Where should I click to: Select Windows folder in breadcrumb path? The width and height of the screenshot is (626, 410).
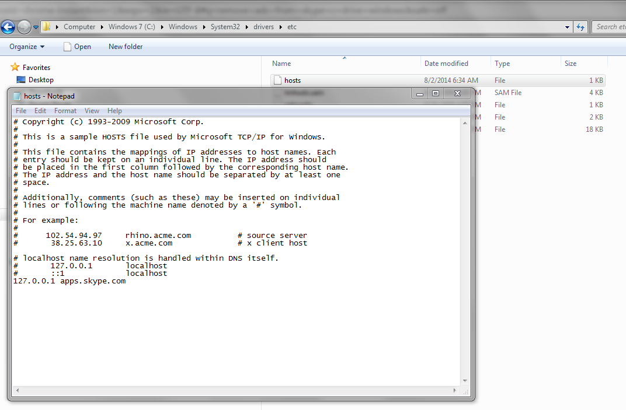click(x=183, y=27)
